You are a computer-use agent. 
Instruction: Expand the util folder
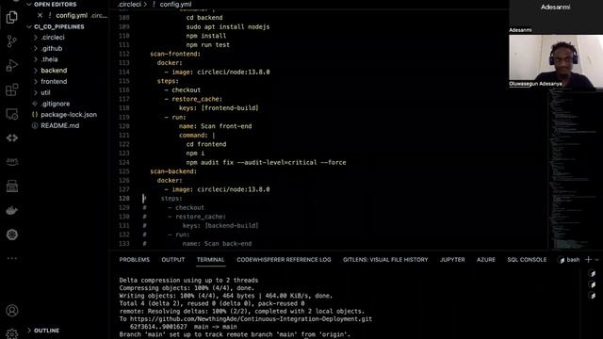click(x=36, y=92)
